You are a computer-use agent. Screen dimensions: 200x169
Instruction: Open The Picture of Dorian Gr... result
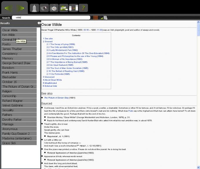(19, 86)
